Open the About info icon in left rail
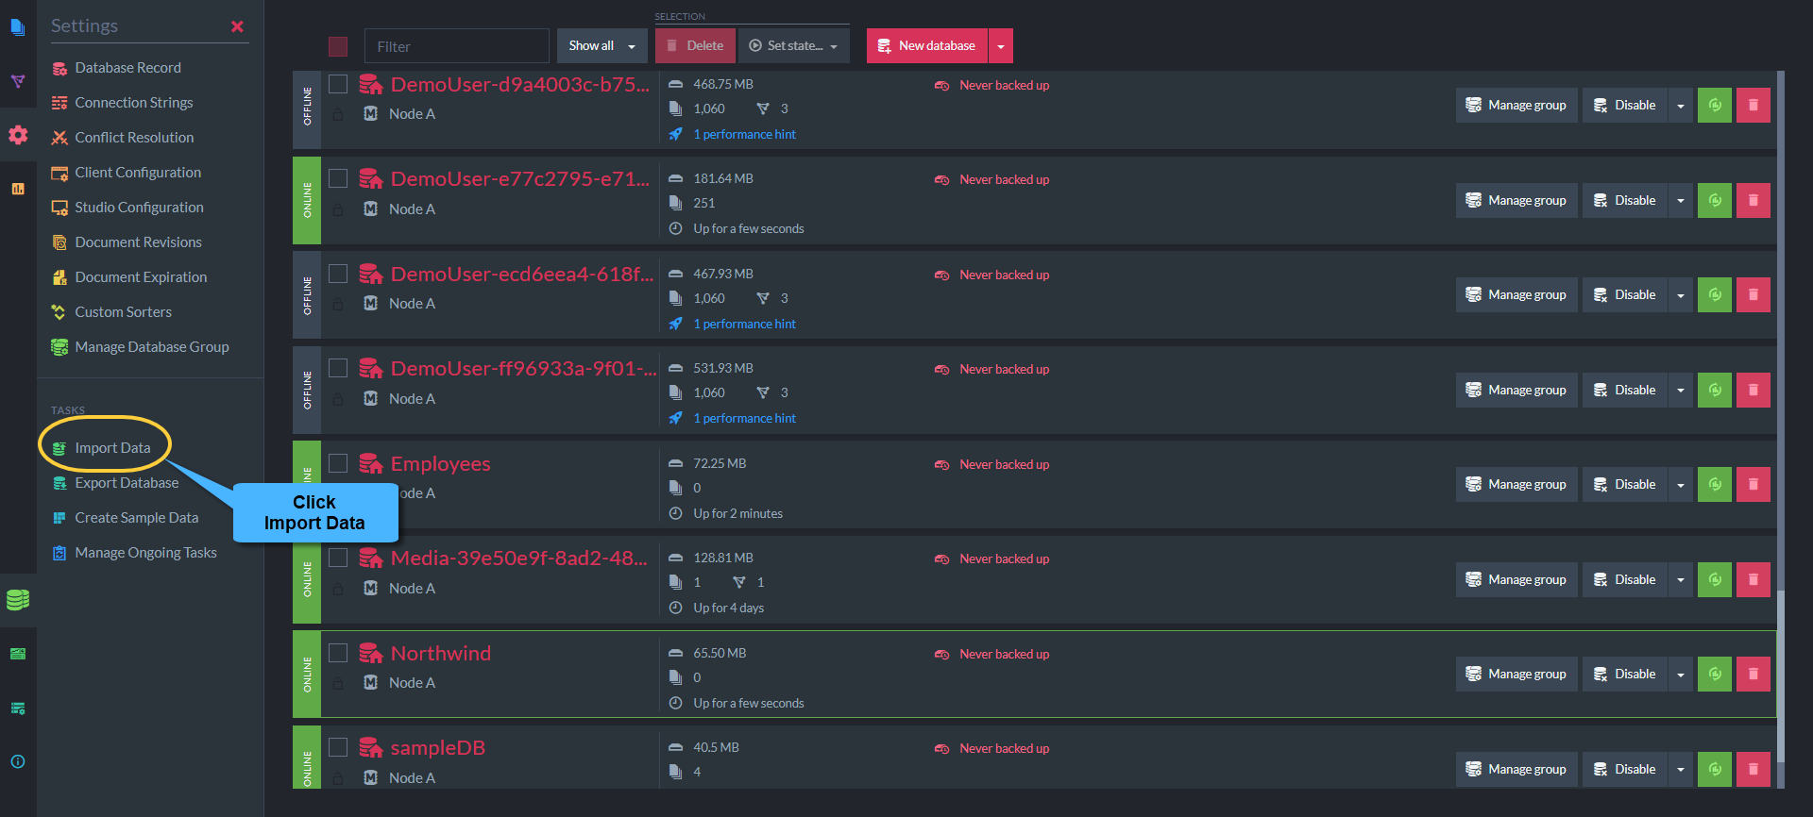 18,761
